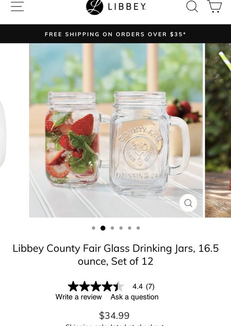Select the first carousel dot

click(x=93, y=228)
